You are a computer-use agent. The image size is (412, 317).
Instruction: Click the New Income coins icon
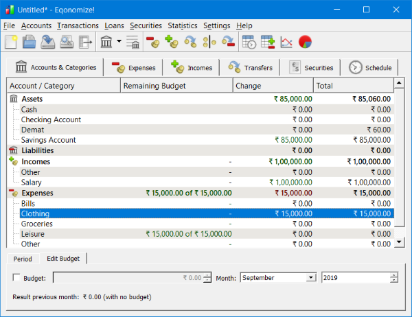172,43
